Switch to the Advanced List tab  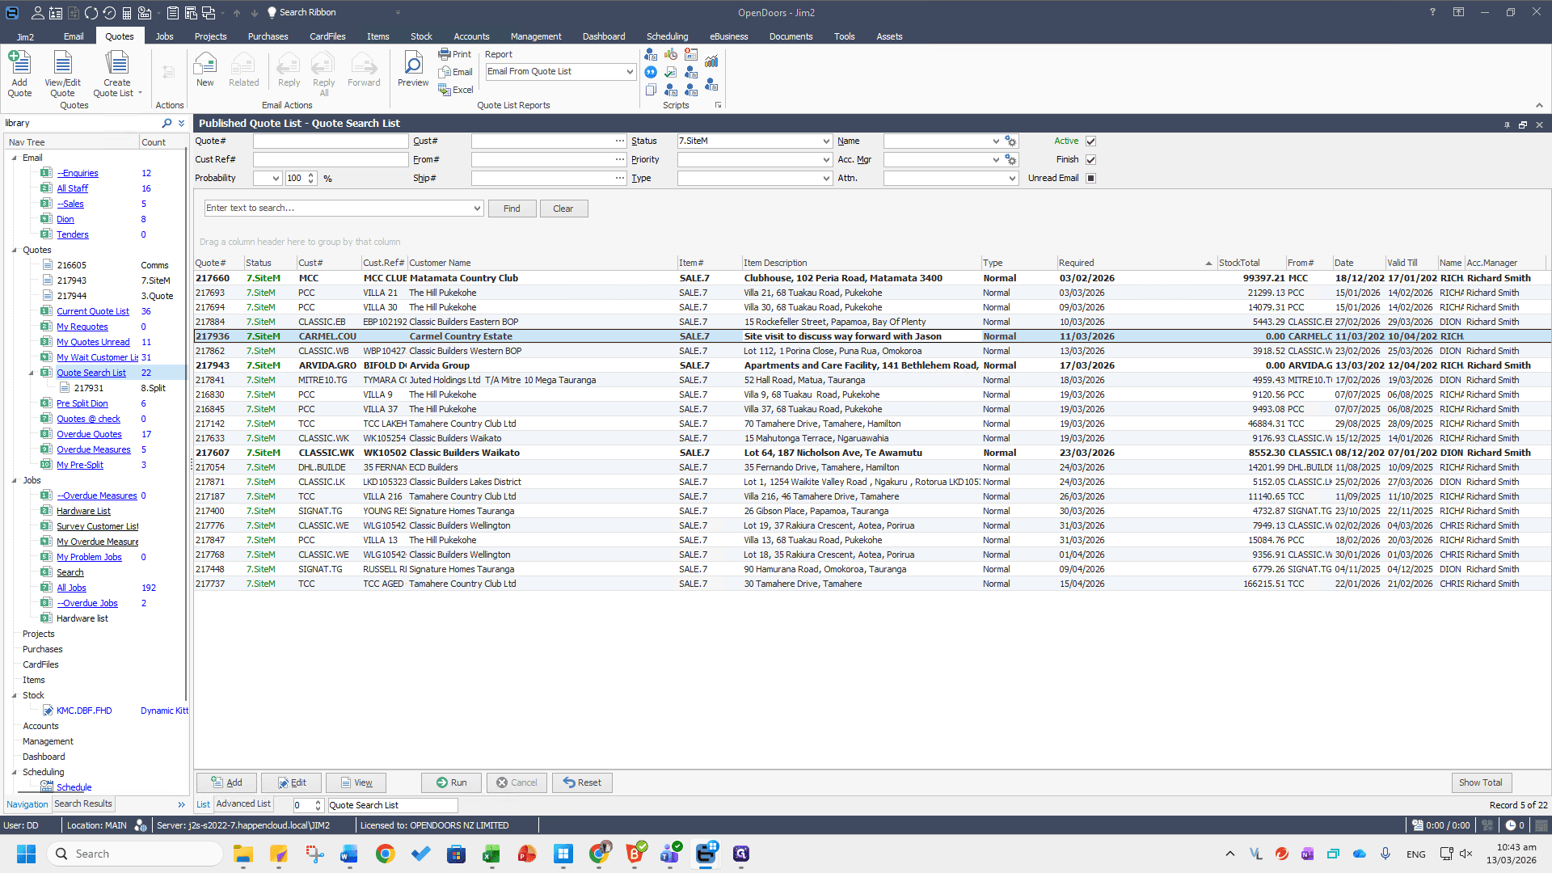tap(243, 803)
